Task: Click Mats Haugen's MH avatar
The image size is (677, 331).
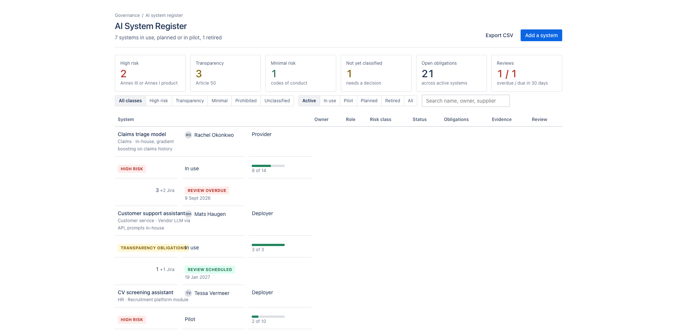Action: [x=188, y=214]
